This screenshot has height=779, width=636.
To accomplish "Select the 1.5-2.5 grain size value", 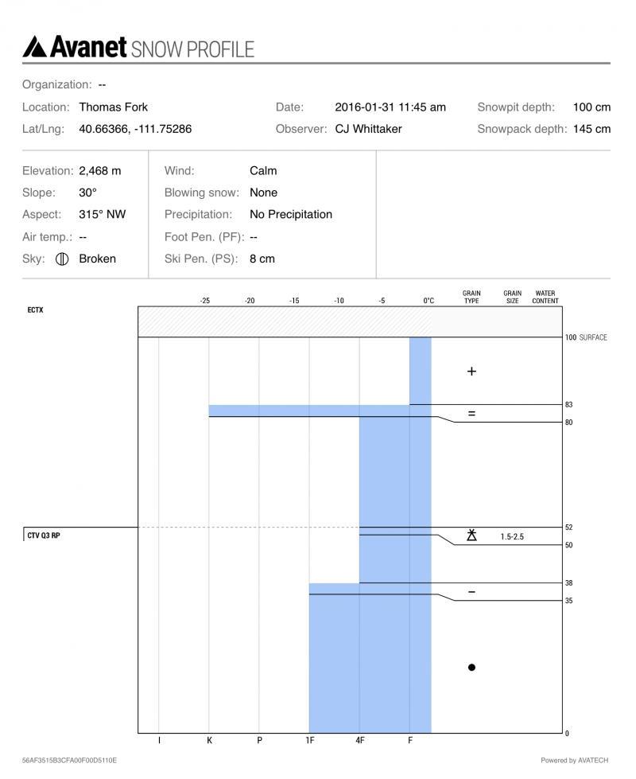I will click(512, 536).
